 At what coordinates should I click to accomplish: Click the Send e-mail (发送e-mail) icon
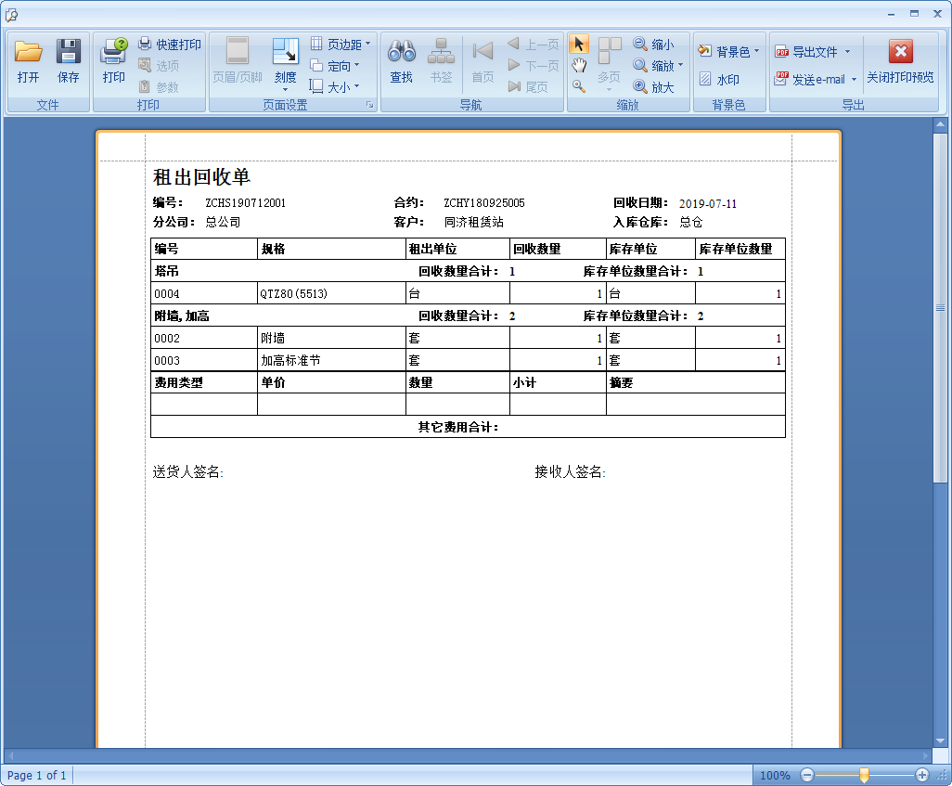coord(781,79)
